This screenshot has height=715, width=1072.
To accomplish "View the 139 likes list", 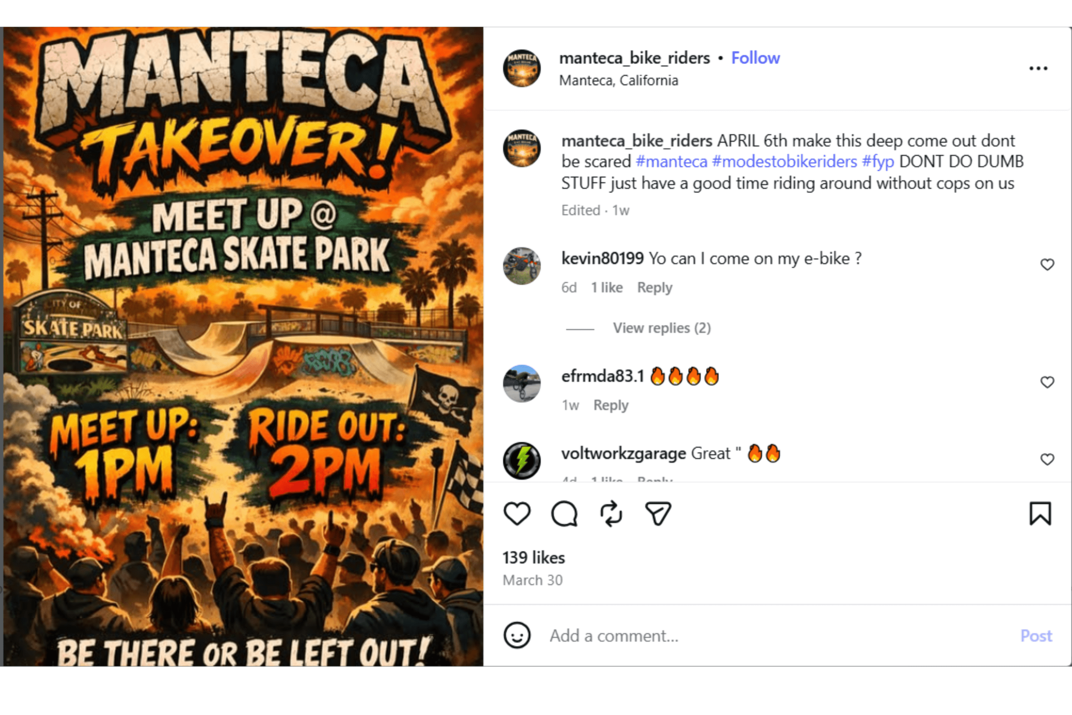I will 534,557.
